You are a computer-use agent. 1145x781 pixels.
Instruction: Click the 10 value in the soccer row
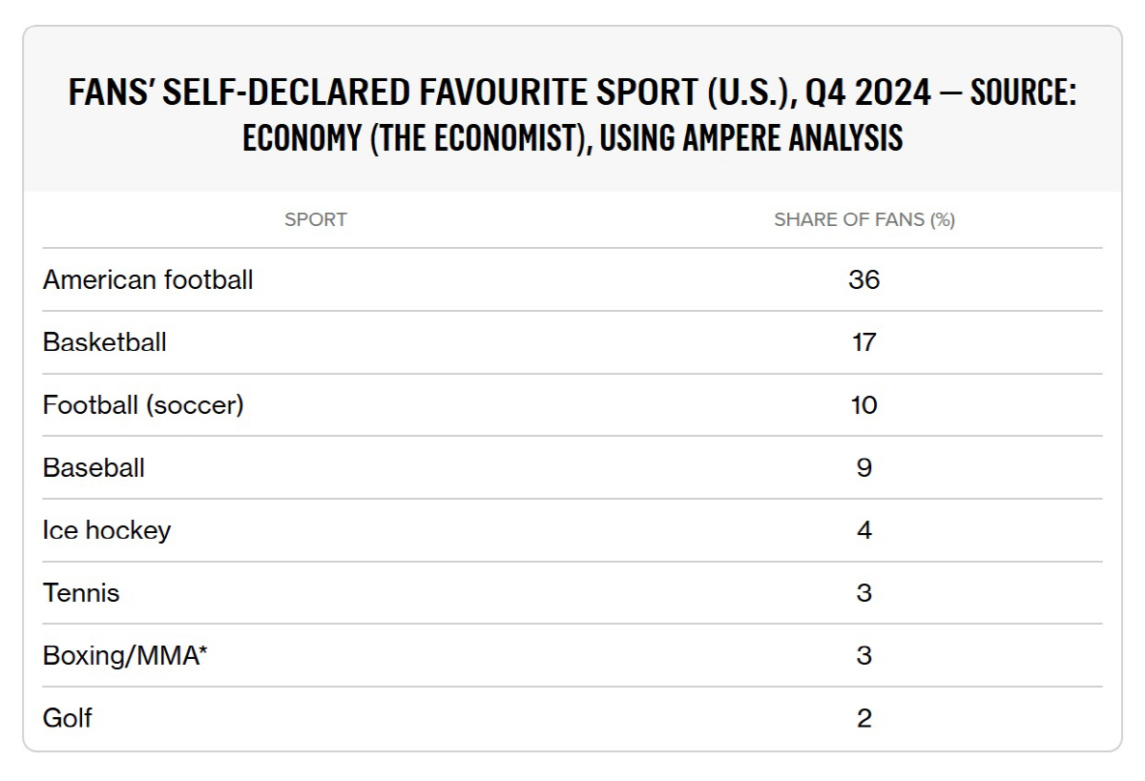click(x=864, y=405)
